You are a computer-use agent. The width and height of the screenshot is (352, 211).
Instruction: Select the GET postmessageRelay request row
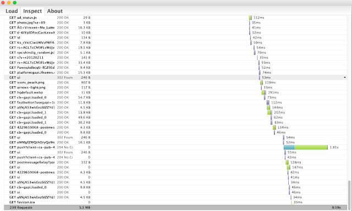[x=175, y=162]
